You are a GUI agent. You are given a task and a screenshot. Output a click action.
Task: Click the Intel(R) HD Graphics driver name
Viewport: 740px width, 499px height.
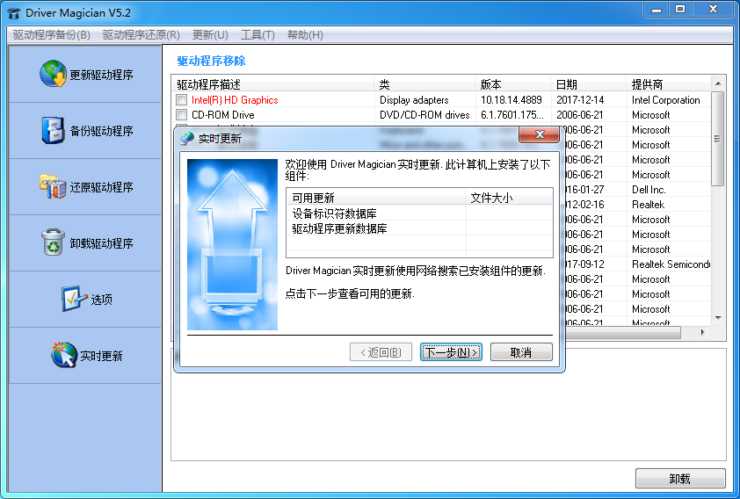point(235,100)
